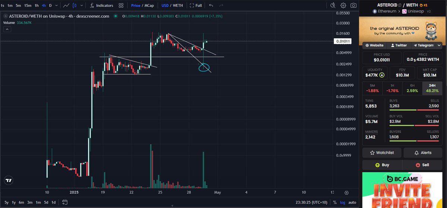Select the 5M change tab
Image resolution: width=447 pixels, height=208 pixels.
[x=372, y=88]
